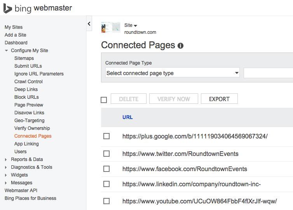Open the Dashboard page
The width and height of the screenshot is (293, 210).
click(16, 43)
